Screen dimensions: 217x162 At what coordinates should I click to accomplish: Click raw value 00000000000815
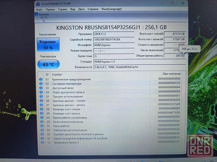[x=168, y=137]
